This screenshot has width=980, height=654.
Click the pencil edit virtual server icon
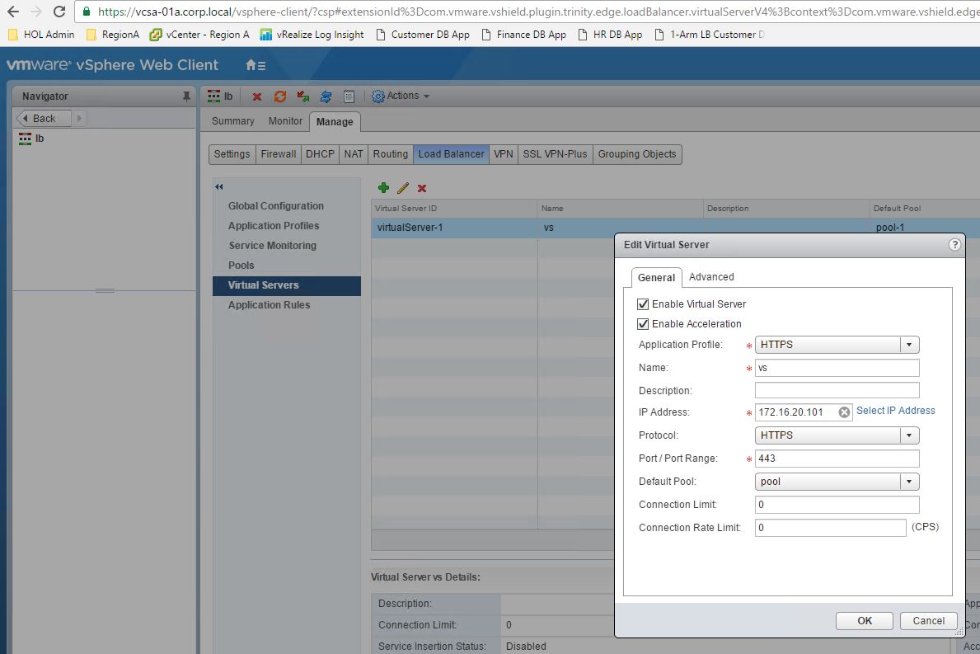tap(403, 188)
